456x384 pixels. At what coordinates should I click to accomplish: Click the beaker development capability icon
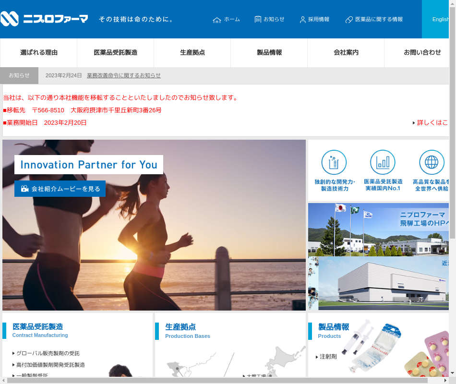pyautogui.click(x=334, y=162)
